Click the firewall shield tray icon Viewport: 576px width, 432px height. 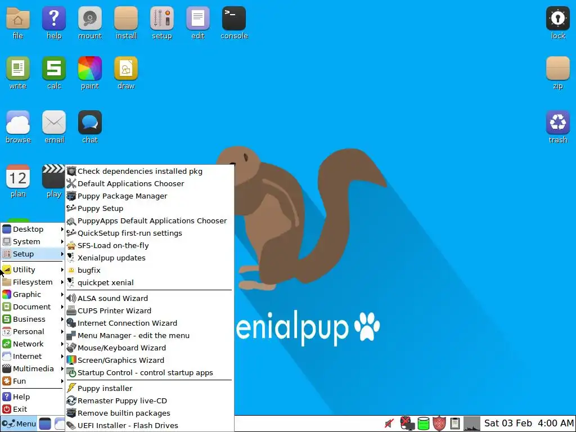pyautogui.click(x=439, y=424)
